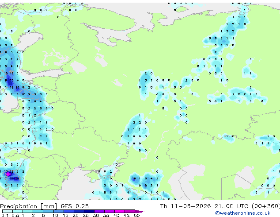The image size is (280, 217).
Task: Select the 0.1 to 0.5 mm legend swatch
Action: [8, 211]
